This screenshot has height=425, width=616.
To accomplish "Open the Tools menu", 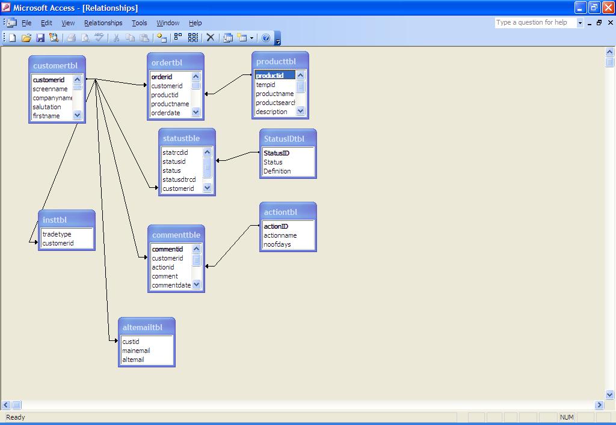I will [139, 23].
